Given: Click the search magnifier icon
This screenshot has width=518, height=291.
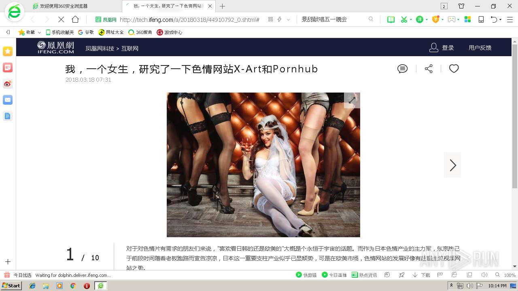Looking at the screenshot, I should pyautogui.click(x=371, y=19).
